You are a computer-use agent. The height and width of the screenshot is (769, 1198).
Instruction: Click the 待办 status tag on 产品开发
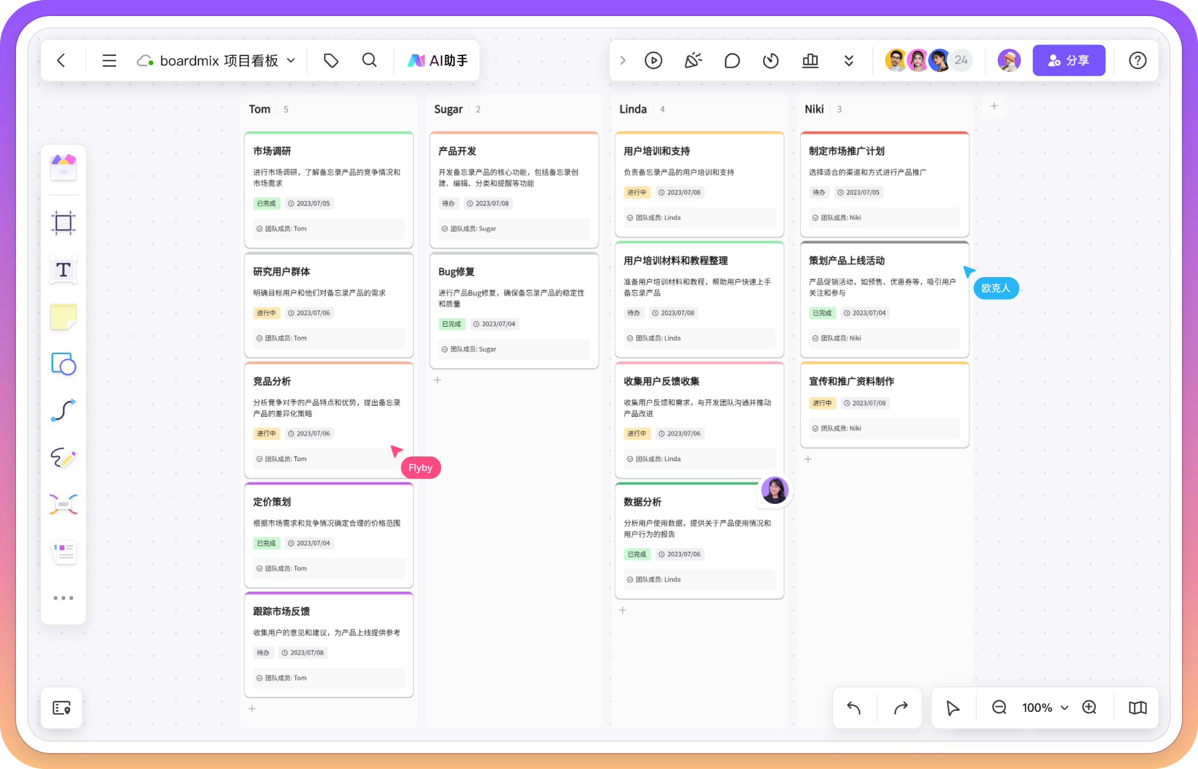448,203
